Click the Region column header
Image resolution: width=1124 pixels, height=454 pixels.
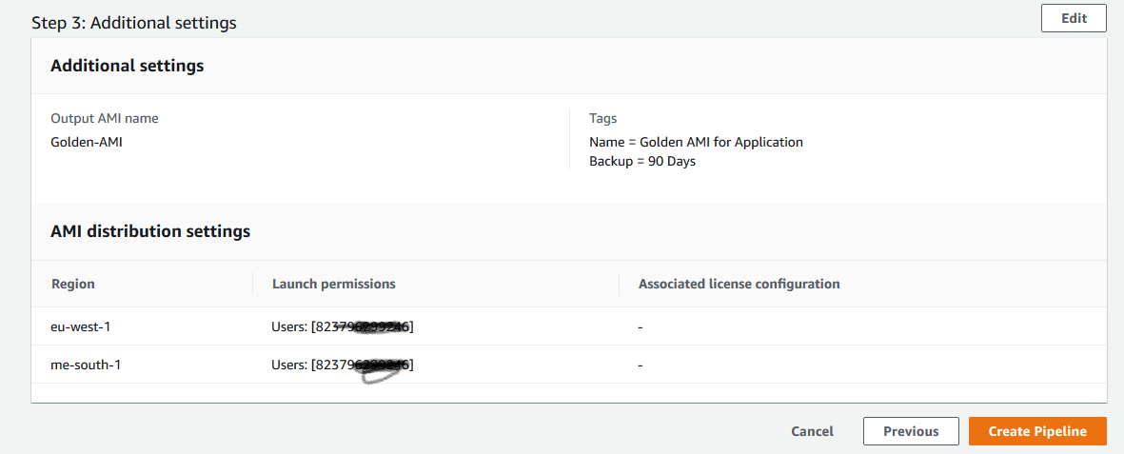(72, 284)
